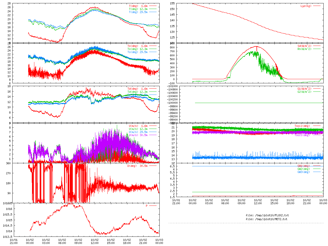Select the 800 radiation axis value

(x=172, y=47)
